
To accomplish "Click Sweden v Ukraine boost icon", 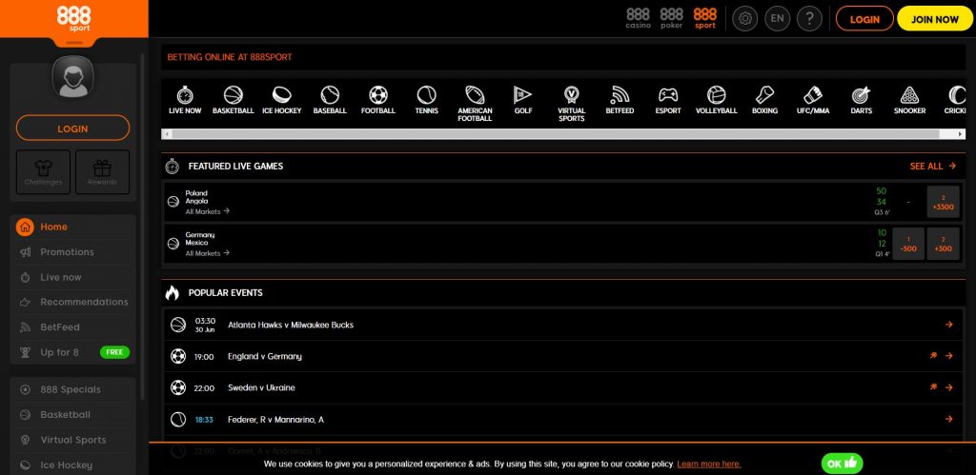I will coord(933,387).
